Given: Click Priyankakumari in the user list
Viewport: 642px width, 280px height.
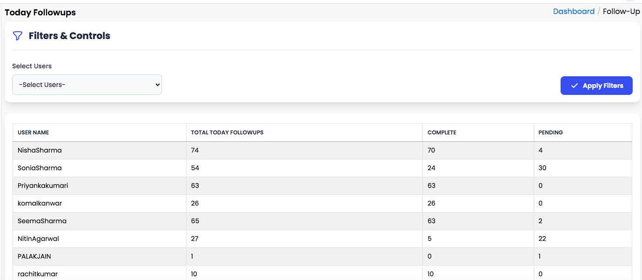Looking at the screenshot, I should [43, 186].
